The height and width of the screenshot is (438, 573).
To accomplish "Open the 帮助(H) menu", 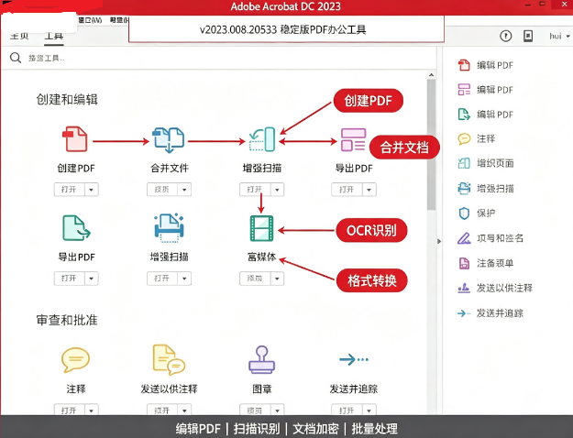I will pos(119,20).
